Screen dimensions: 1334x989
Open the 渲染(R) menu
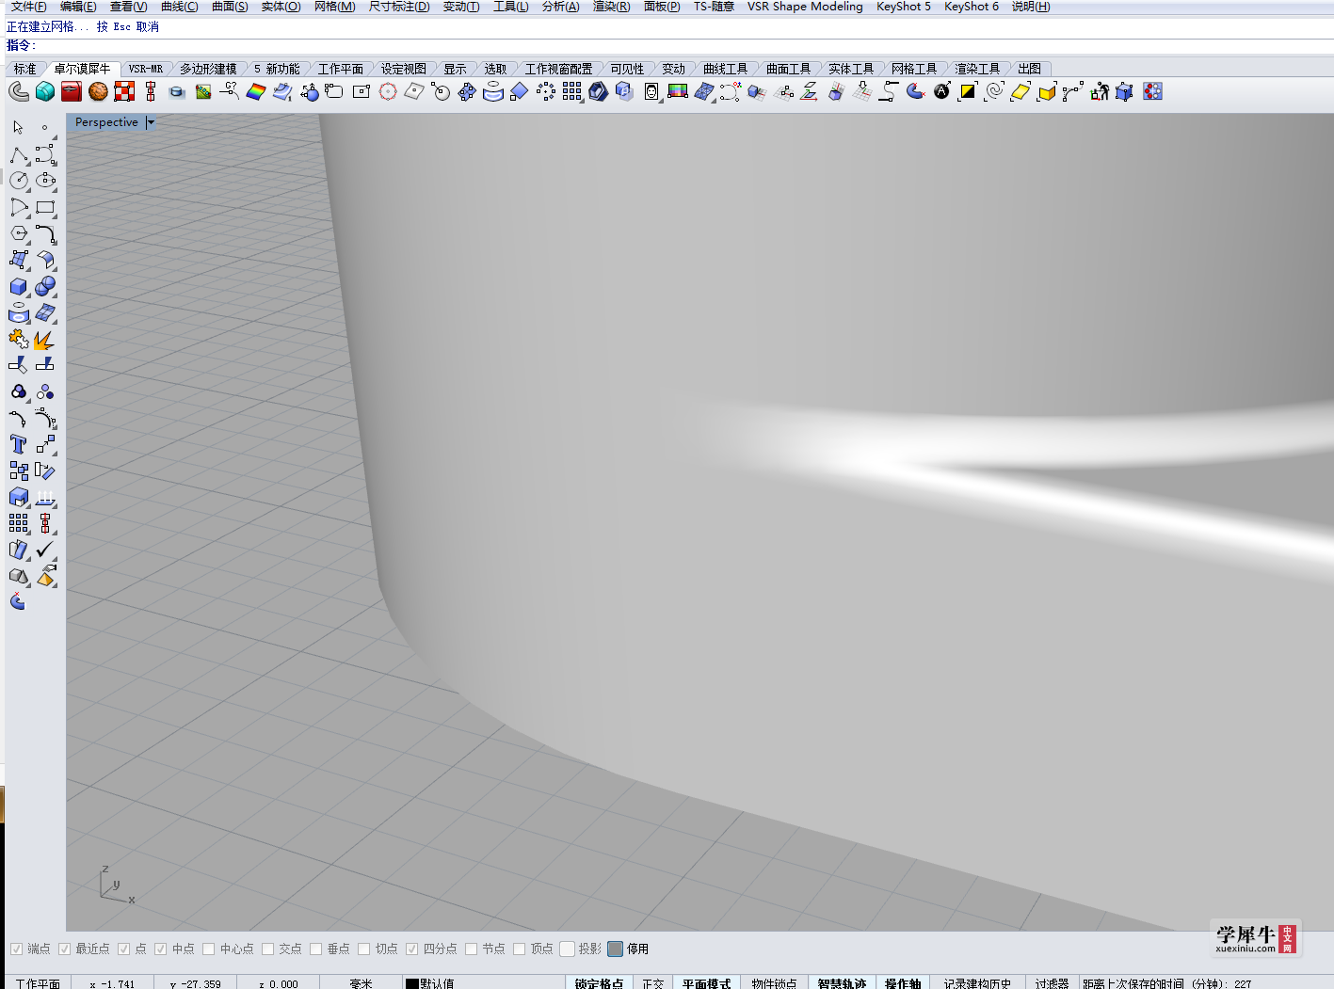611,7
